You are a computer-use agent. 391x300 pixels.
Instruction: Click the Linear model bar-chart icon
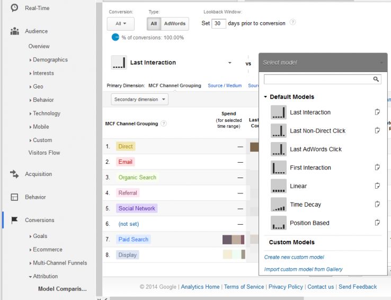278,186
